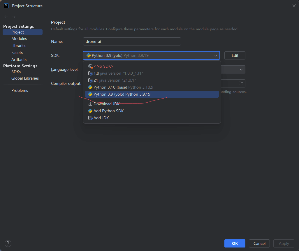
Task: Click the forward navigation arrow
Action: 14,17
